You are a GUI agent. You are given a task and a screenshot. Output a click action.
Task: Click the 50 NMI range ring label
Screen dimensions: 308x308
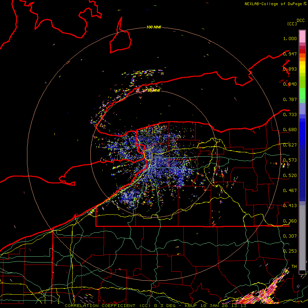click(x=154, y=91)
